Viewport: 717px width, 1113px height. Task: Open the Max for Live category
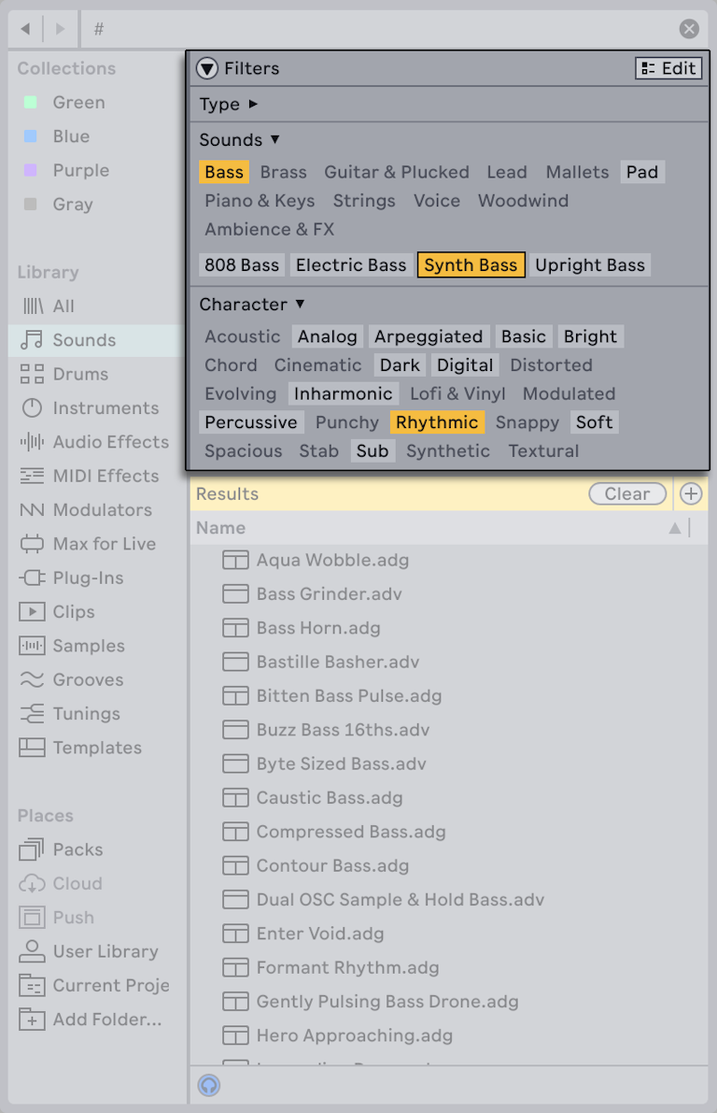point(93,544)
